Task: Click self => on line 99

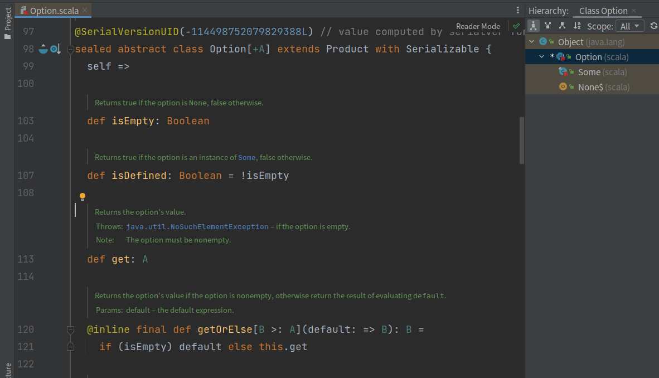Action: (108, 66)
